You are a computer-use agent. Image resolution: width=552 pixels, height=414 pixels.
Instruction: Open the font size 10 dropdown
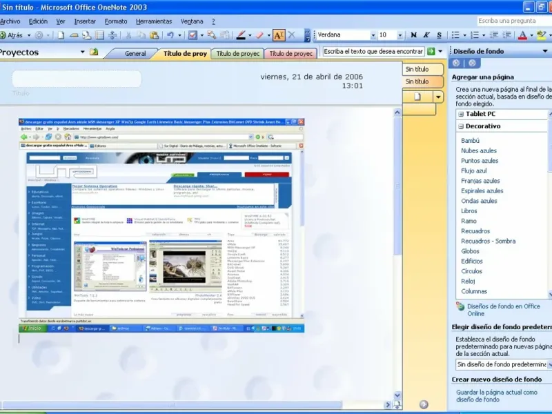(400, 35)
